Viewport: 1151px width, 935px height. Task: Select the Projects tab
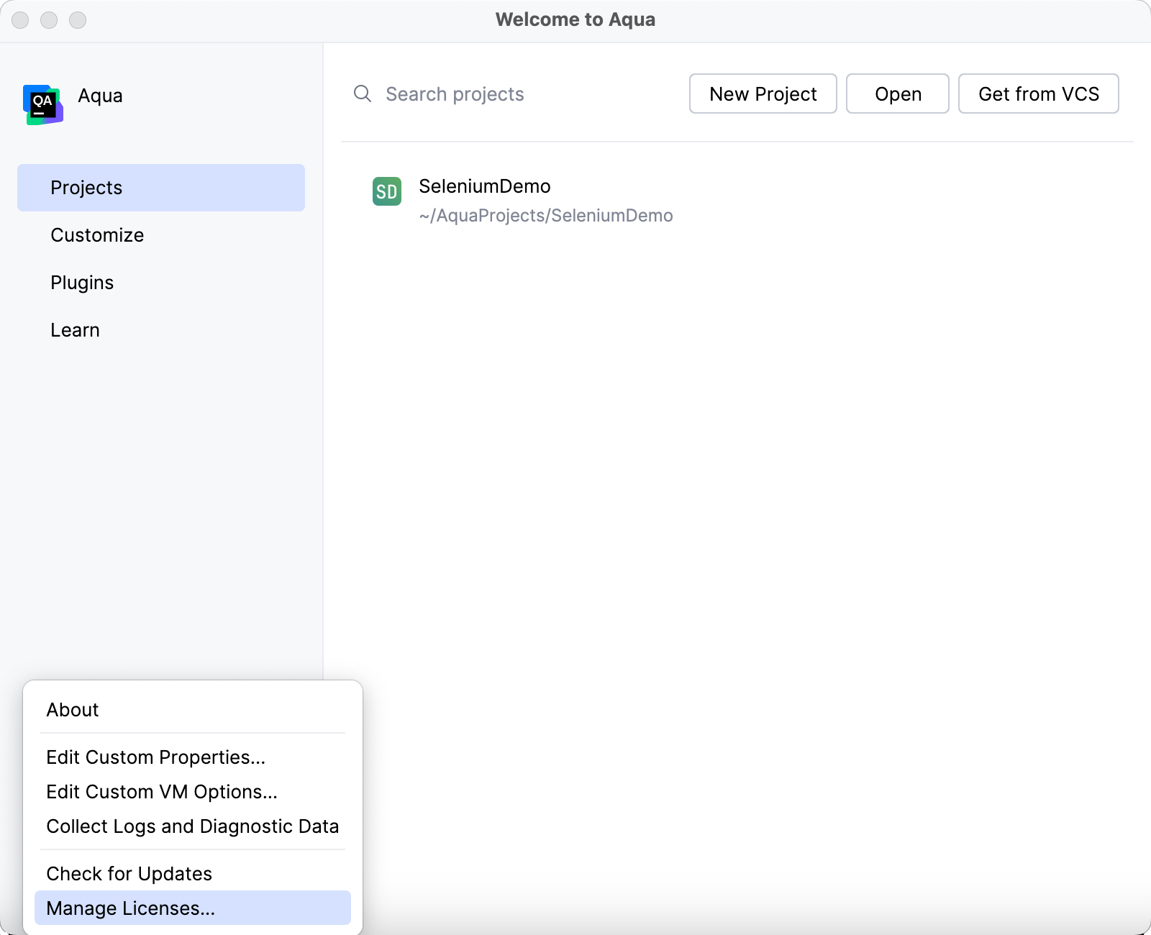click(161, 188)
